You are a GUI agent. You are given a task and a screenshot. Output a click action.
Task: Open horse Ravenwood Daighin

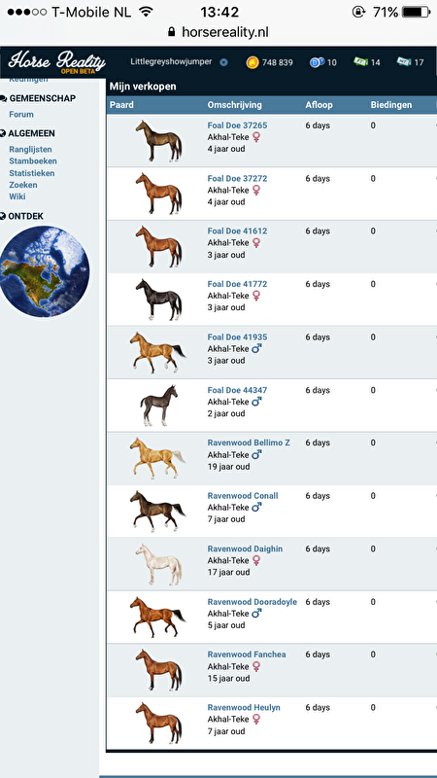(x=245, y=548)
